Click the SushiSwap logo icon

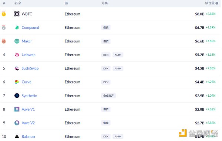pos(17,68)
